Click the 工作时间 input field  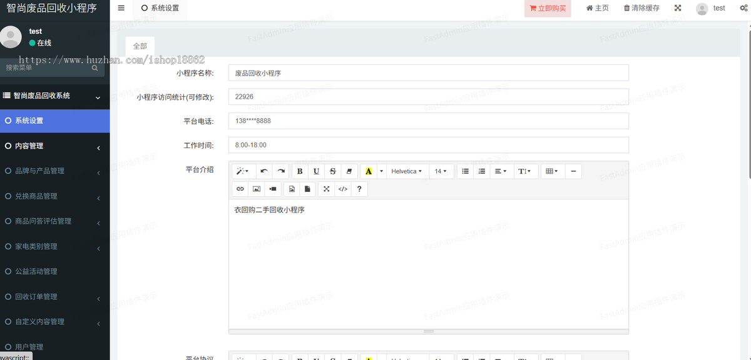pos(428,145)
